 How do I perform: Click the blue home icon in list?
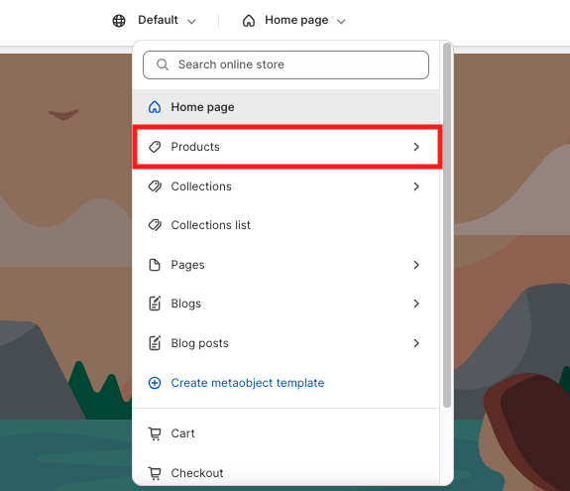[x=155, y=107]
